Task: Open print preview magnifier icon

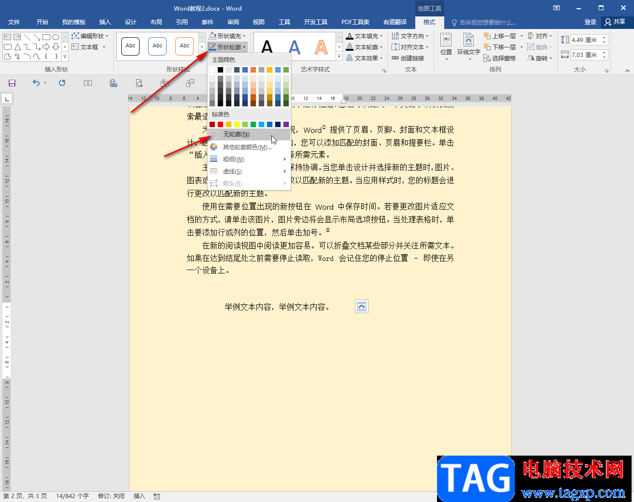Action: coord(139,83)
